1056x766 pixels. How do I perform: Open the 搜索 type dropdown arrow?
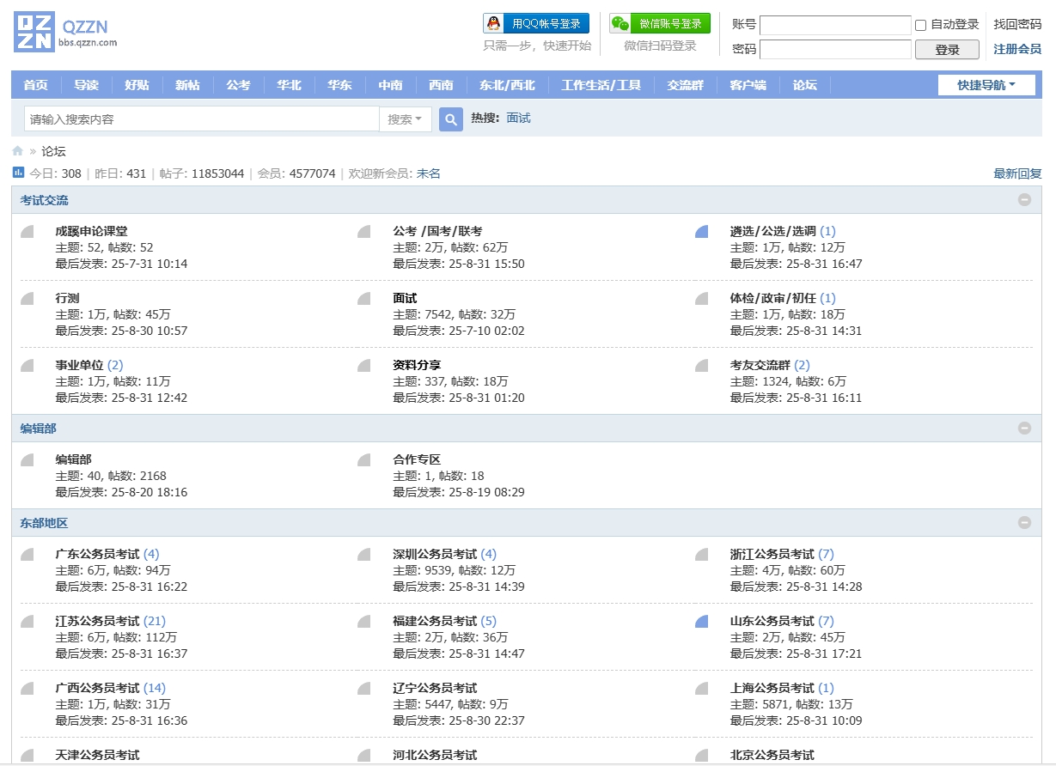(x=420, y=119)
